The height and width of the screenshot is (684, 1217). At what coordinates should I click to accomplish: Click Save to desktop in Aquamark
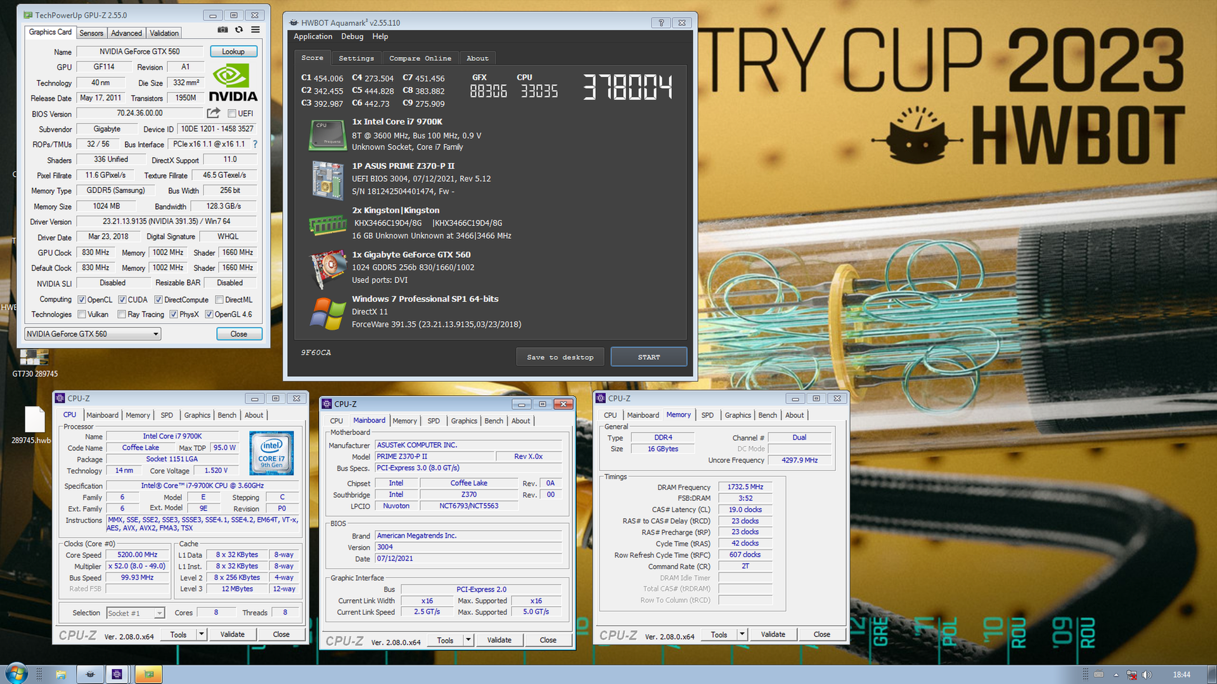pyautogui.click(x=560, y=357)
